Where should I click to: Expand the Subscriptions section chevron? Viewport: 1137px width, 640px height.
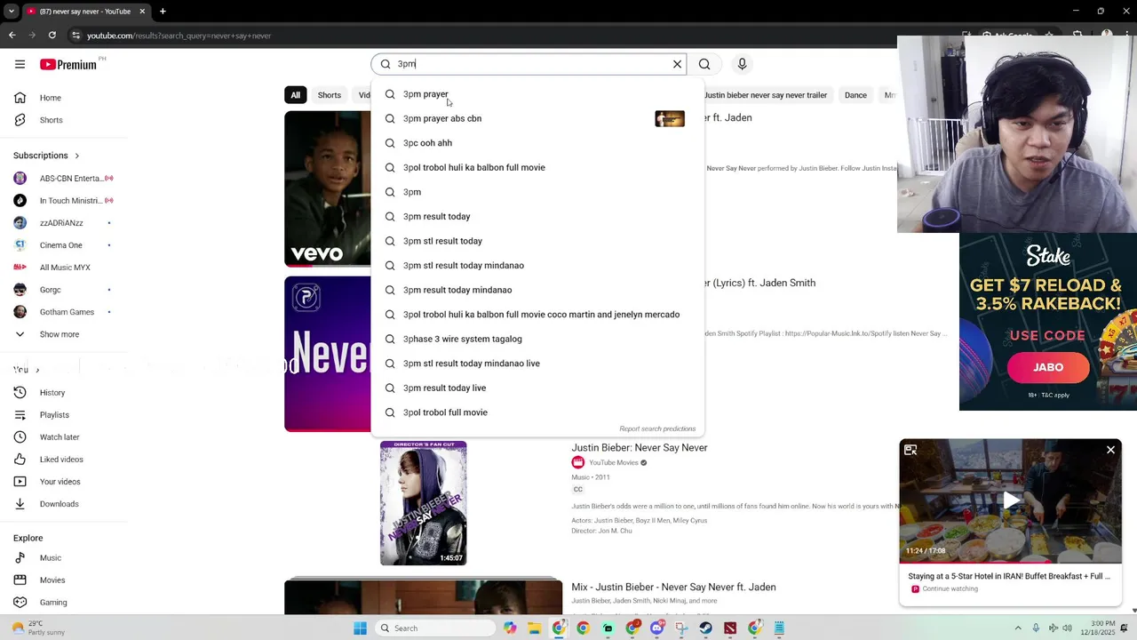(76, 156)
